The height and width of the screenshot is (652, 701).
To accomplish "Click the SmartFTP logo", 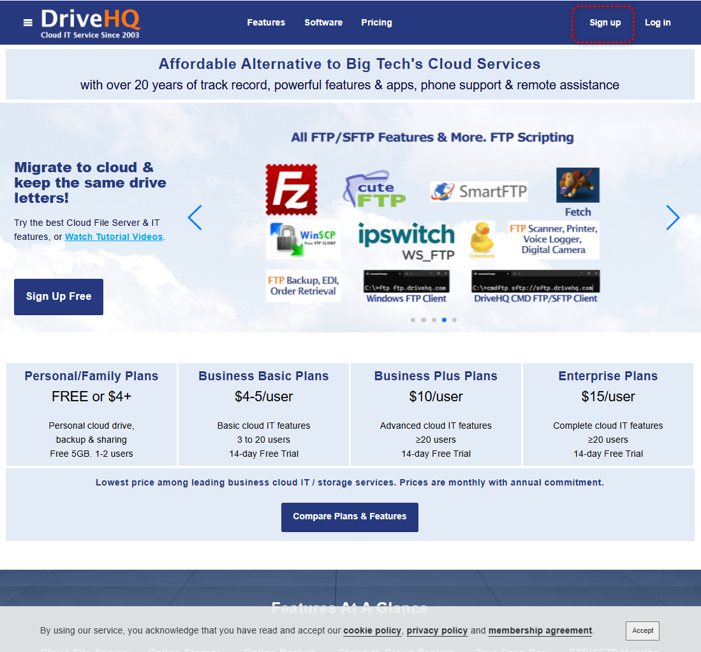I will pos(479,191).
